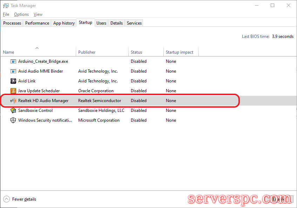This screenshot has height=208, width=297.
Task: Open the Options menu
Action: coord(21,14)
